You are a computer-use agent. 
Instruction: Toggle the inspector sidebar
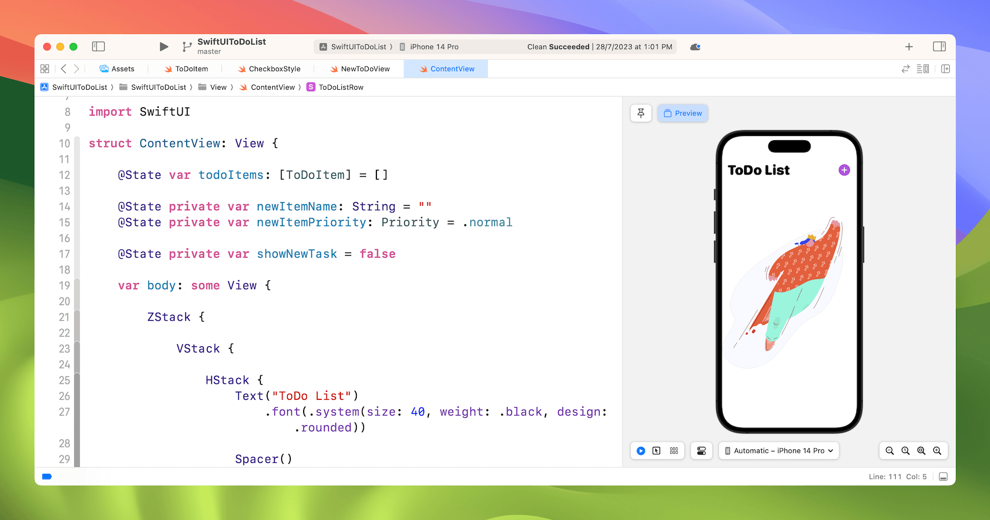[939, 46]
